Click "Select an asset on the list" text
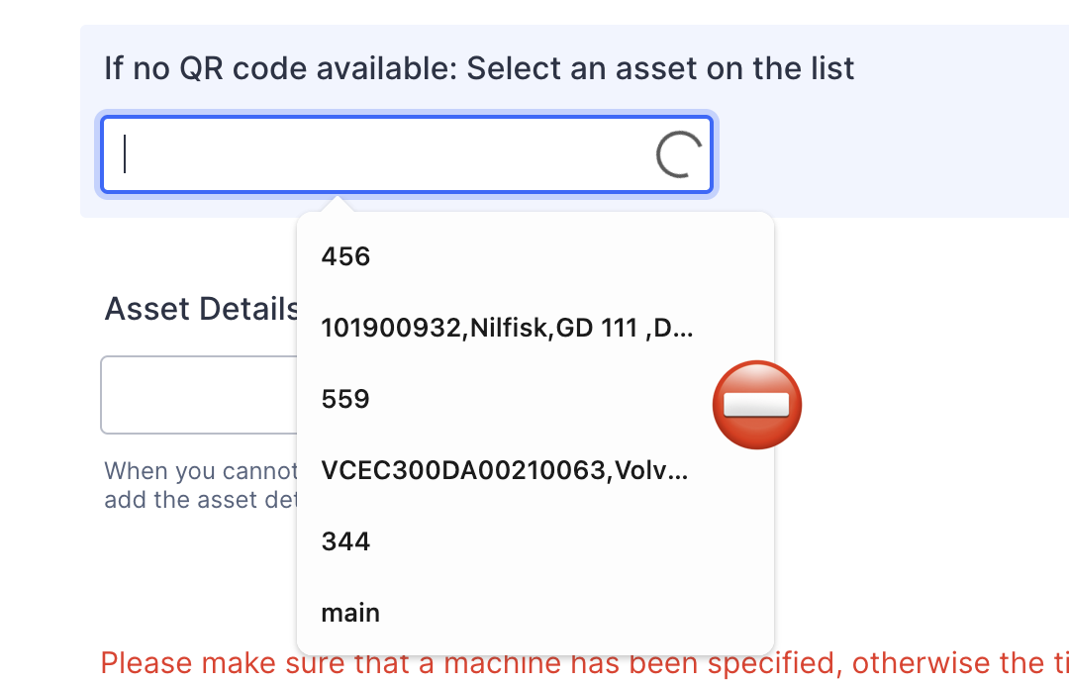Image resolution: width=1069 pixels, height=683 pixels. pyautogui.click(x=660, y=69)
